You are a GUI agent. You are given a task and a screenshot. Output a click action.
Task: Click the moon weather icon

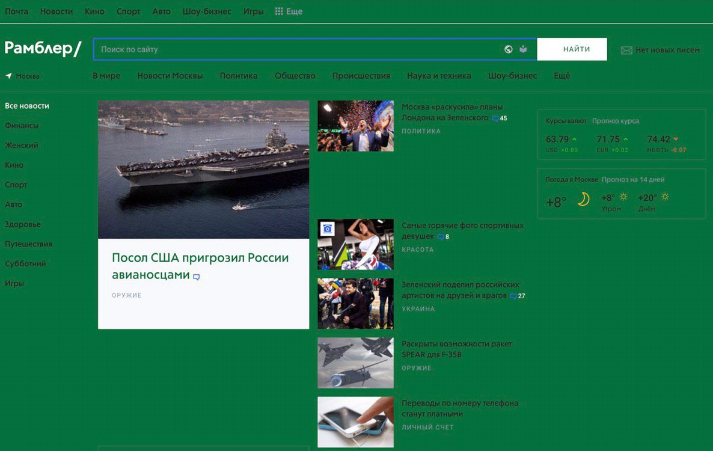[x=583, y=199]
